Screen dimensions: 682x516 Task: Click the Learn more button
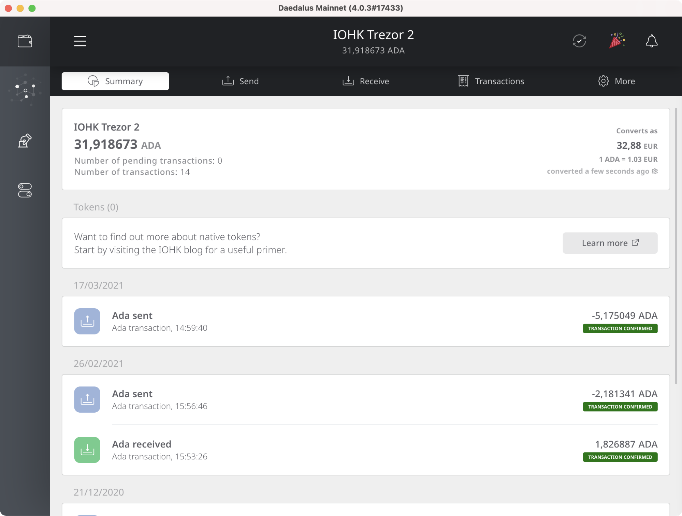(610, 243)
